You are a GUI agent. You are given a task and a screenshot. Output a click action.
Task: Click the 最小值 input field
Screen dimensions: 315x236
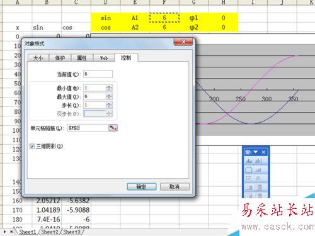click(94, 88)
